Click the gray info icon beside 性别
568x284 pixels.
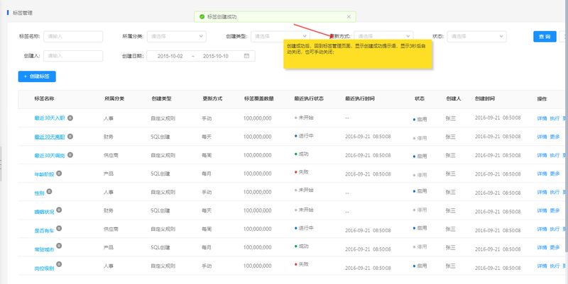[x=49, y=191]
